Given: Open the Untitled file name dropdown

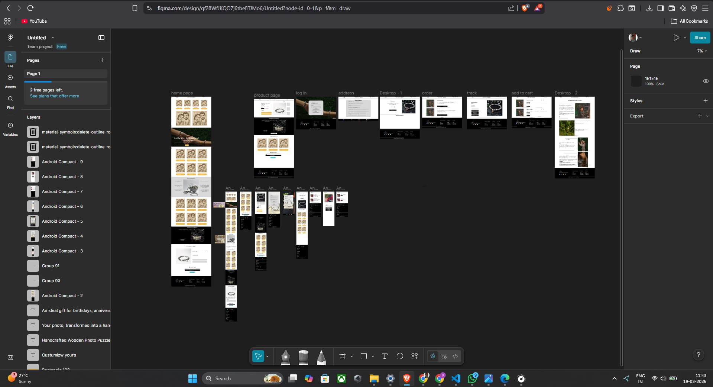Looking at the screenshot, I should [x=52, y=38].
